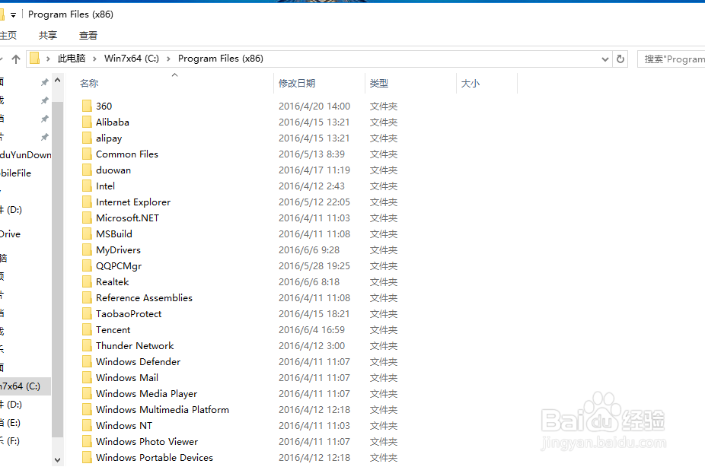Click the sidebar scrollbar up arrow
The width and height of the screenshot is (705, 467).
[57, 81]
